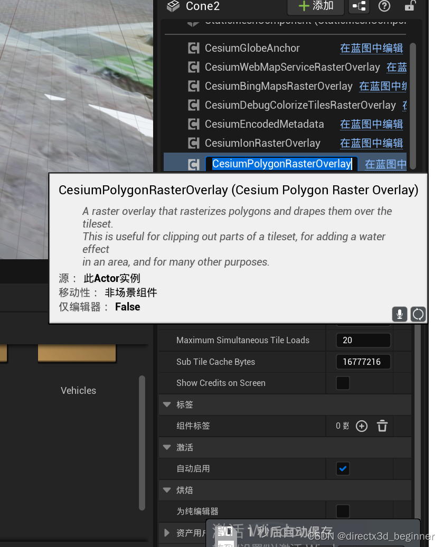The image size is (443, 547).
Task: Click edit-in-blueprint link for CesiumBingMapsRasterOverlay
Action: pyautogui.click(x=383, y=86)
